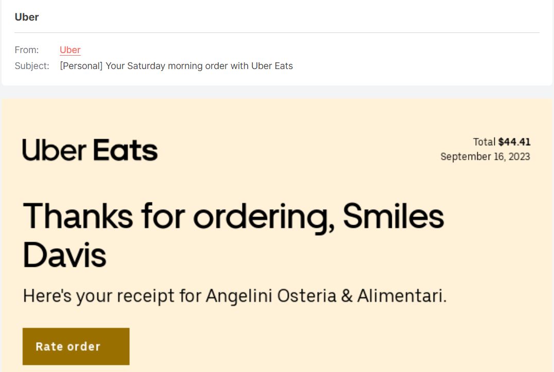Viewport: 554px width, 372px height.
Task: Click the bold 'Uber' email header
Action: coord(27,17)
